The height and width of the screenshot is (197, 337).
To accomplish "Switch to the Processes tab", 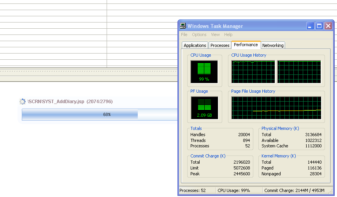I will (220, 45).
